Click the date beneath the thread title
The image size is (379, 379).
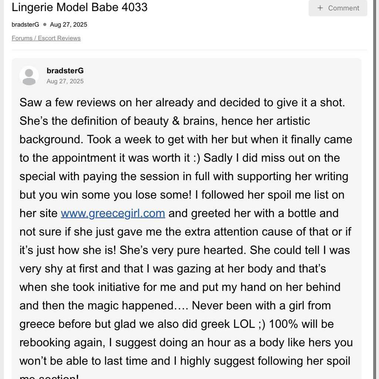(x=68, y=25)
